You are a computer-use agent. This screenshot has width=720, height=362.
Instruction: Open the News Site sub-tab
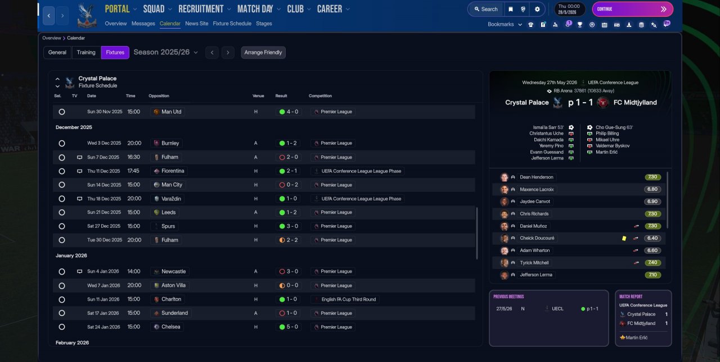[197, 24]
